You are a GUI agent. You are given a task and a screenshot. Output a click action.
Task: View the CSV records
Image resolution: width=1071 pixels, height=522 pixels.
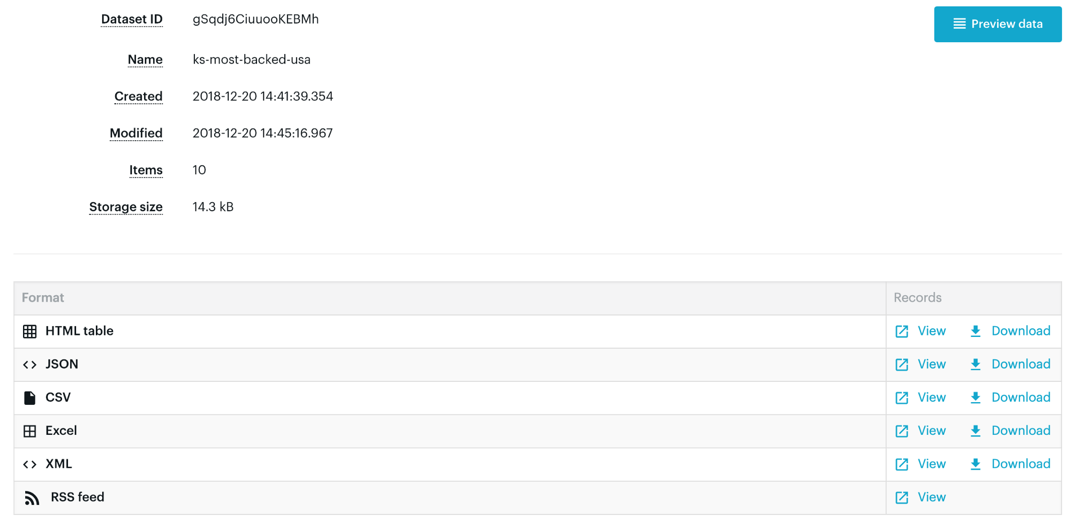(x=932, y=397)
